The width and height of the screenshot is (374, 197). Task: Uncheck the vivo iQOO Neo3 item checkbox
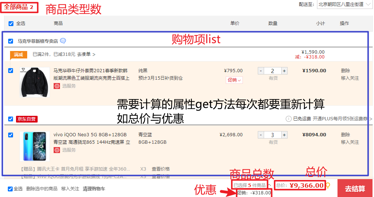(11, 135)
